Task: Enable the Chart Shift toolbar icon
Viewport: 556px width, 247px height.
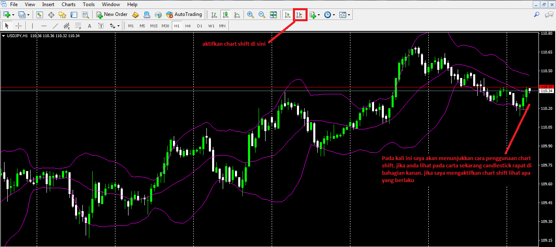Action: pyautogui.click(x=299, y=15)
